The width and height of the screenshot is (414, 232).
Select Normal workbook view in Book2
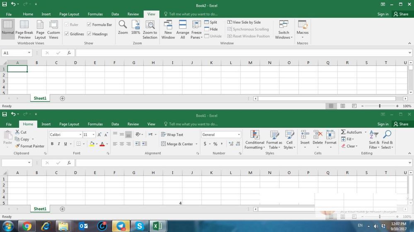pos(7,29)
